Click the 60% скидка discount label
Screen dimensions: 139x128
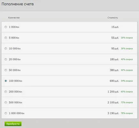click(127, 92)
